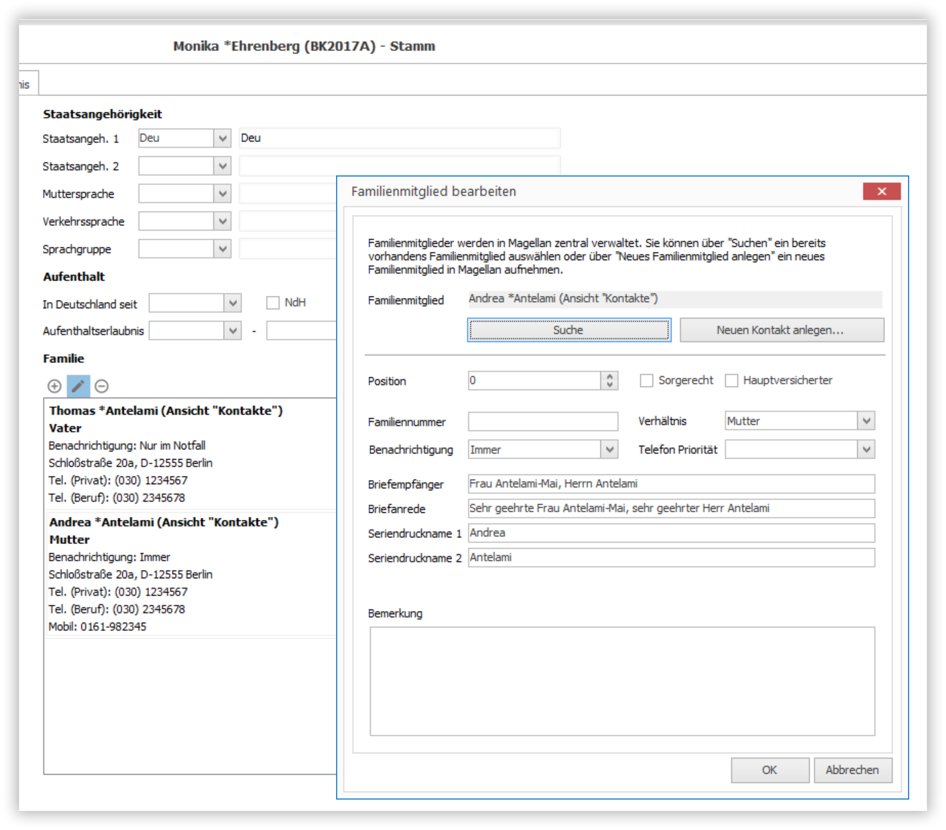
Task: Expand the Aufenthaltserlaubnis dropdown
Action: tap(233, 331)
